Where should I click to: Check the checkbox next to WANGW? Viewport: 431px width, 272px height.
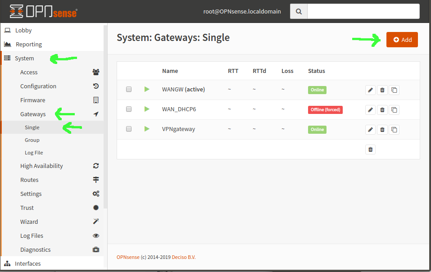click(129, 89)
